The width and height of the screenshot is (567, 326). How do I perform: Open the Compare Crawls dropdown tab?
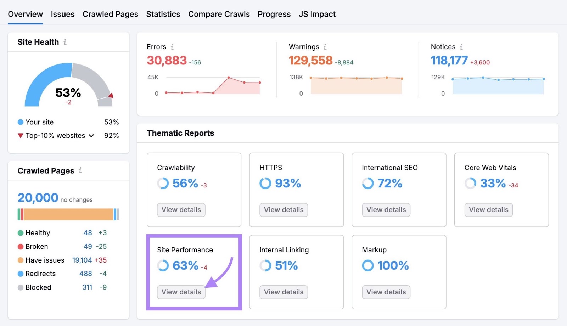[219, 14]
